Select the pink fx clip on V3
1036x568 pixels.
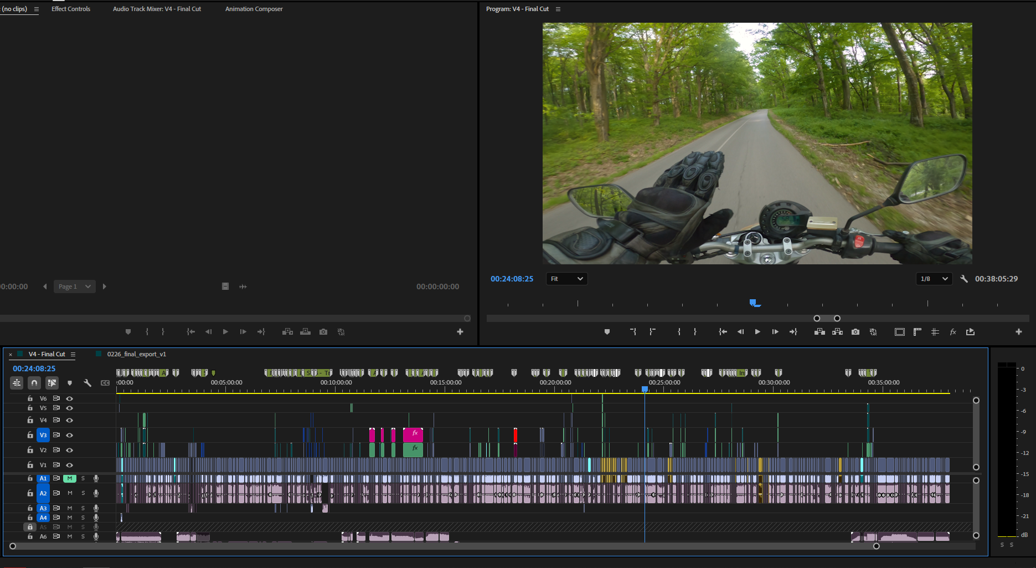tap(413, 434)
